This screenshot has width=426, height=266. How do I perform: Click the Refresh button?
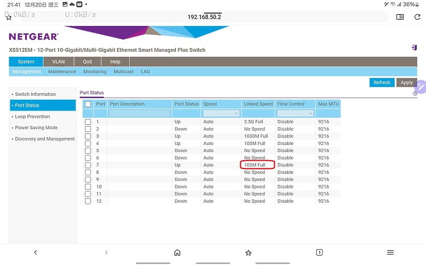pyautogui.click(x=382, y=82)
